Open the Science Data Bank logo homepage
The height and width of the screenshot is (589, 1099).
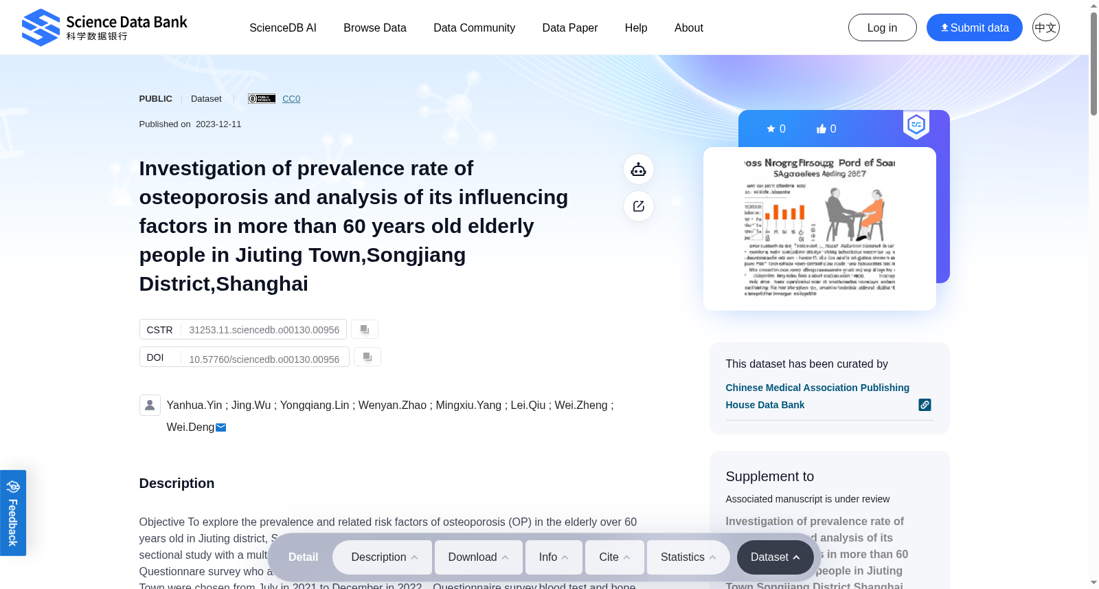point(104,27)
